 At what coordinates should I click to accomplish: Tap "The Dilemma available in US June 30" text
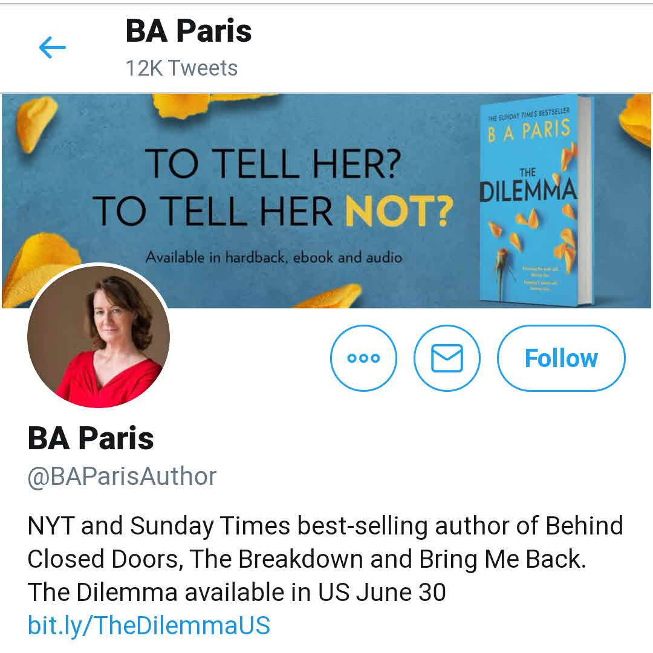point(236,592)
